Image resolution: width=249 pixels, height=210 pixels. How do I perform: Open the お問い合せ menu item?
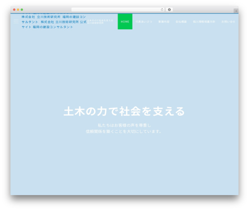coord(228,22)
